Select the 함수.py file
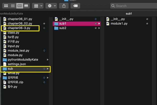Viewport: 157px width, 105px height. [13, 87]
